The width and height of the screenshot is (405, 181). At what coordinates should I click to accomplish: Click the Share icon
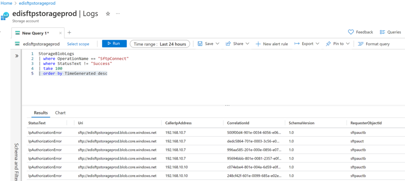tap(228, 43)
